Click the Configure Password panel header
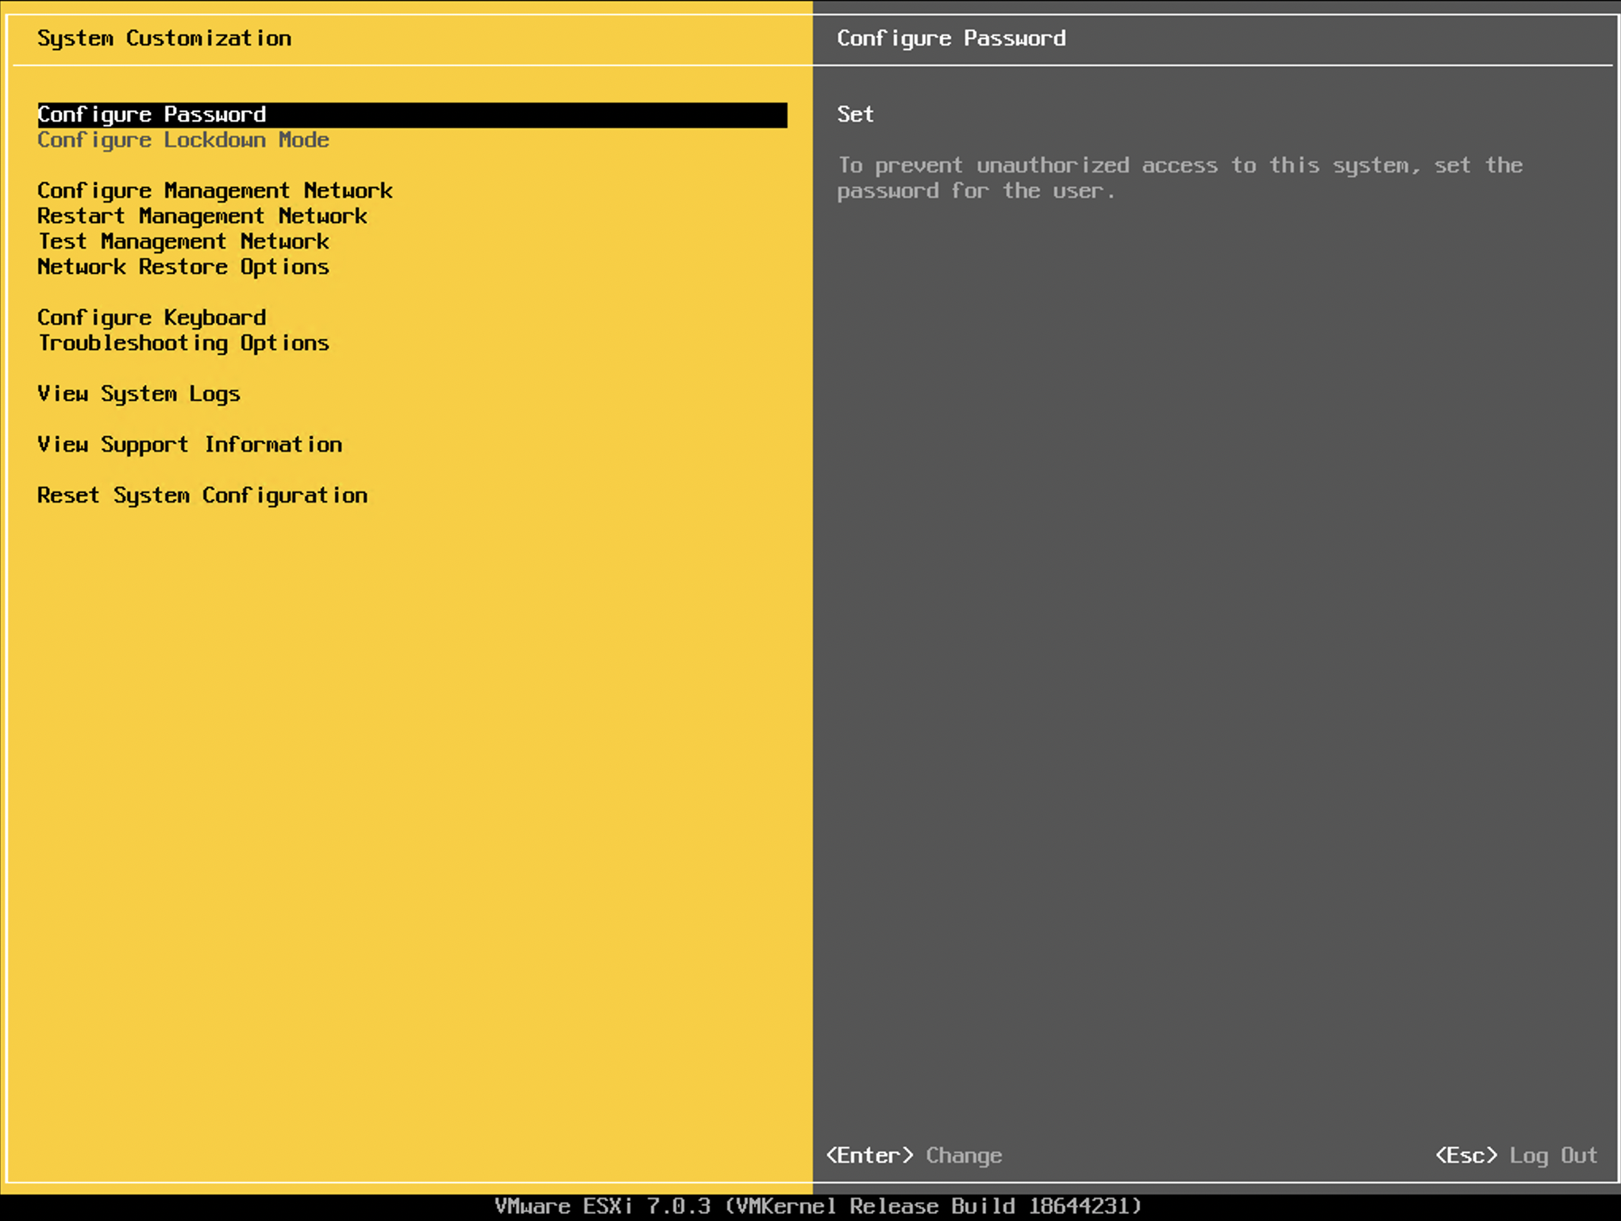The height and width of the screenshot is (1221, 1621). point(951,37)
